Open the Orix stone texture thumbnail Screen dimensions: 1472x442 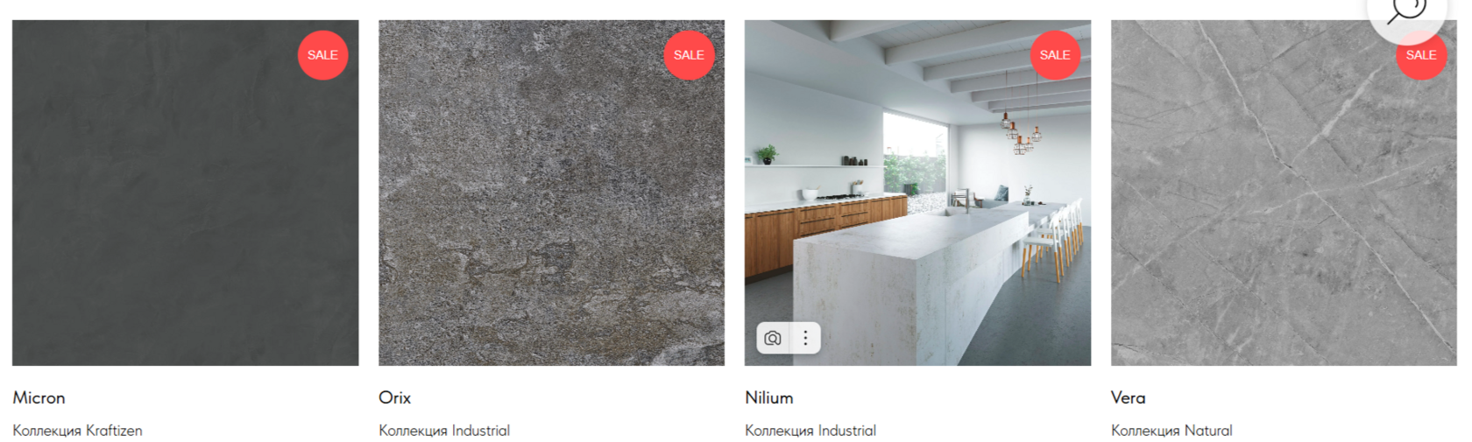[x=551, y=193]
